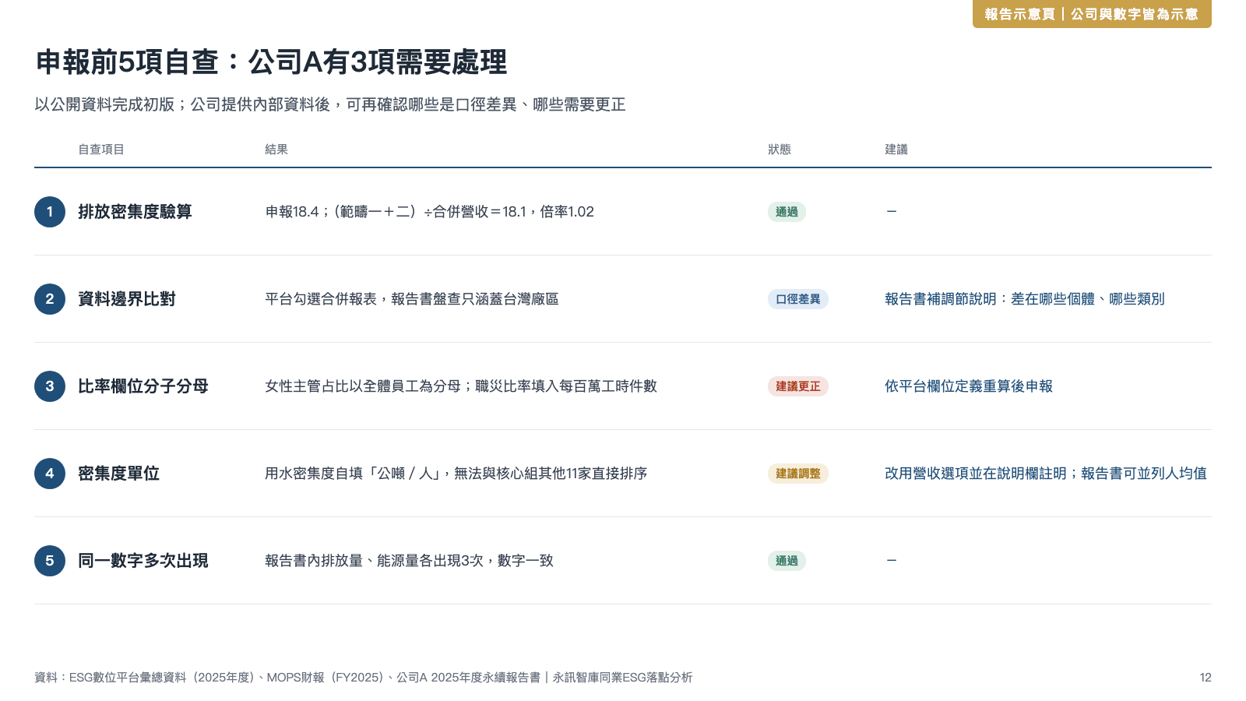Select the 比率欄位分子分母 item title

143,386
